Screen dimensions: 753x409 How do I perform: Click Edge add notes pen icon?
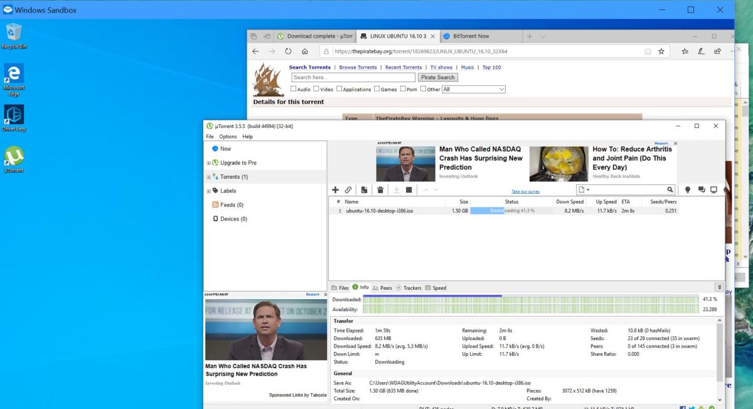click(701, 51)
